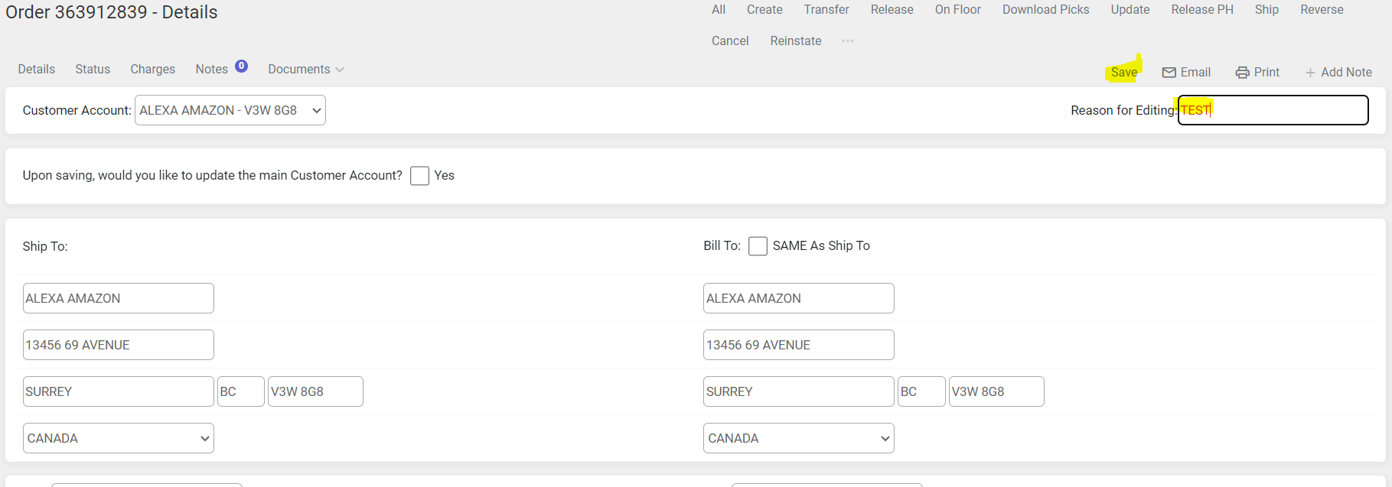The width and height of the screenshot is (1392, 487).
Task: Select the Release PH action
Action: (1201, 10)
